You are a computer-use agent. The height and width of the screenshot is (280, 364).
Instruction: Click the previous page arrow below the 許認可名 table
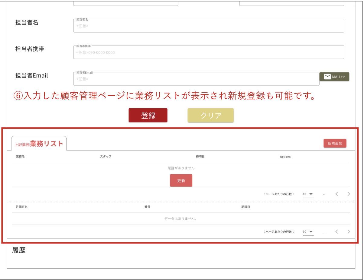tap(337, 232)
